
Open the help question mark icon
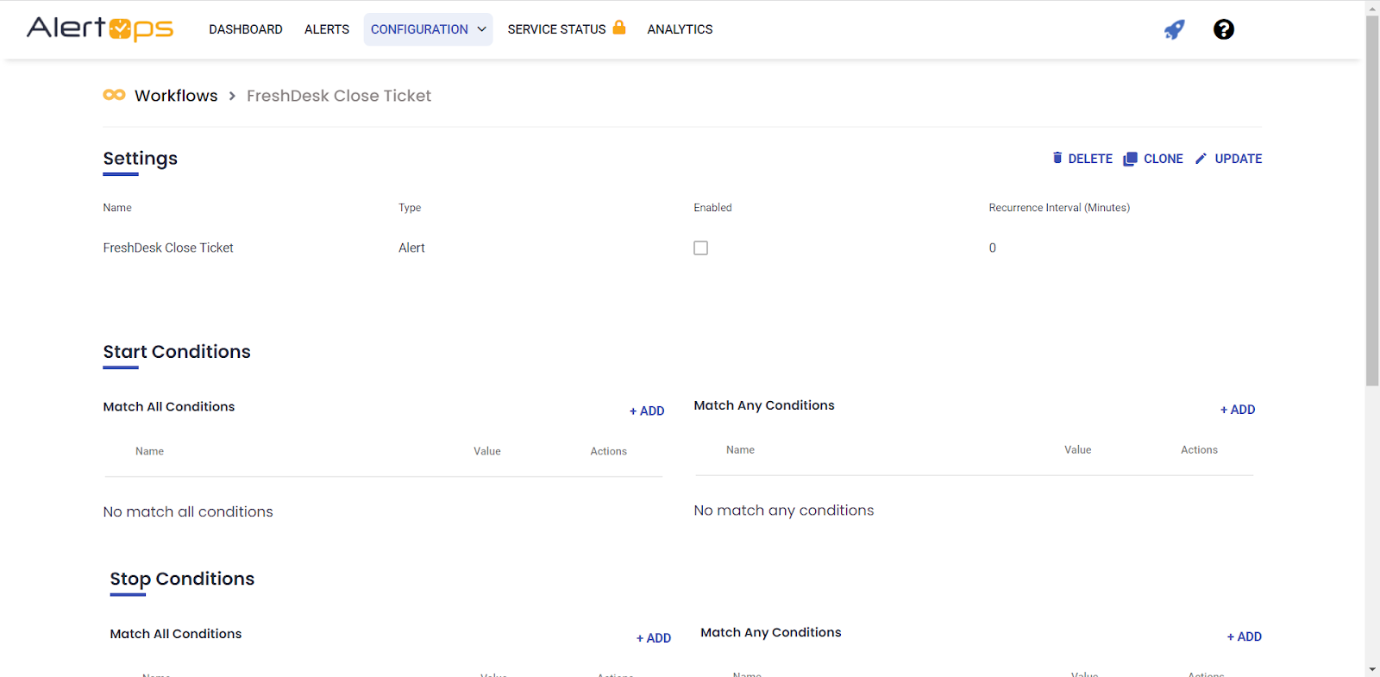pyautogui.click(x=1223, y=29)
